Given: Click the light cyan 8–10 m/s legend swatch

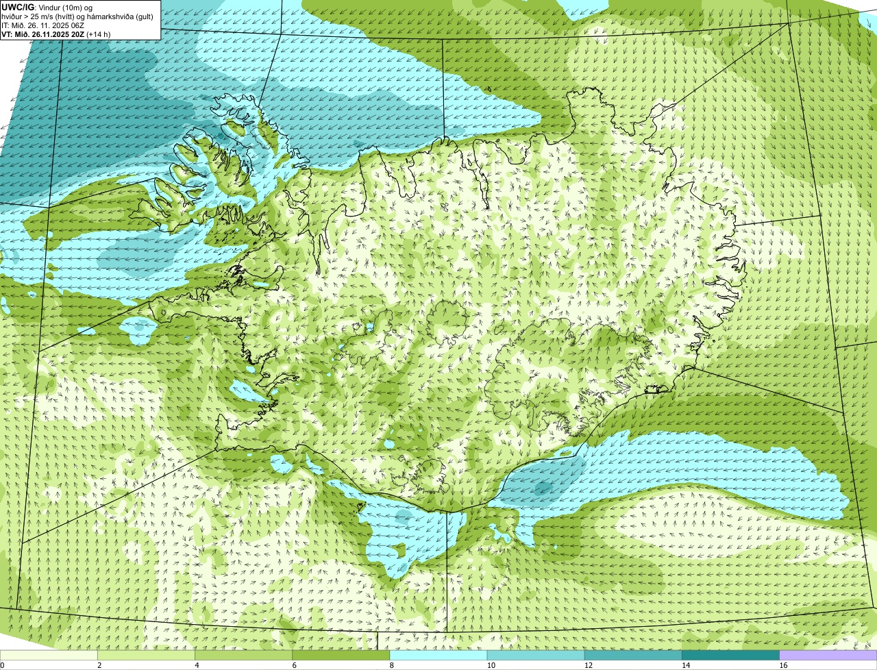Looking at the screenshot, I should click(x=438, y=656).
